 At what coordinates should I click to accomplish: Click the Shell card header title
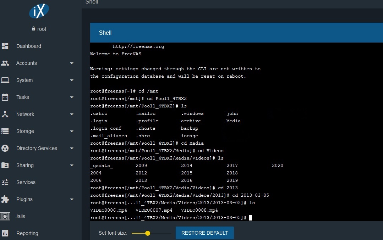coord(105,33)
